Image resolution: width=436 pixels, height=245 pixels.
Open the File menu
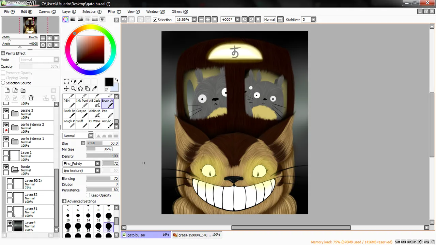tap(10, 12)
